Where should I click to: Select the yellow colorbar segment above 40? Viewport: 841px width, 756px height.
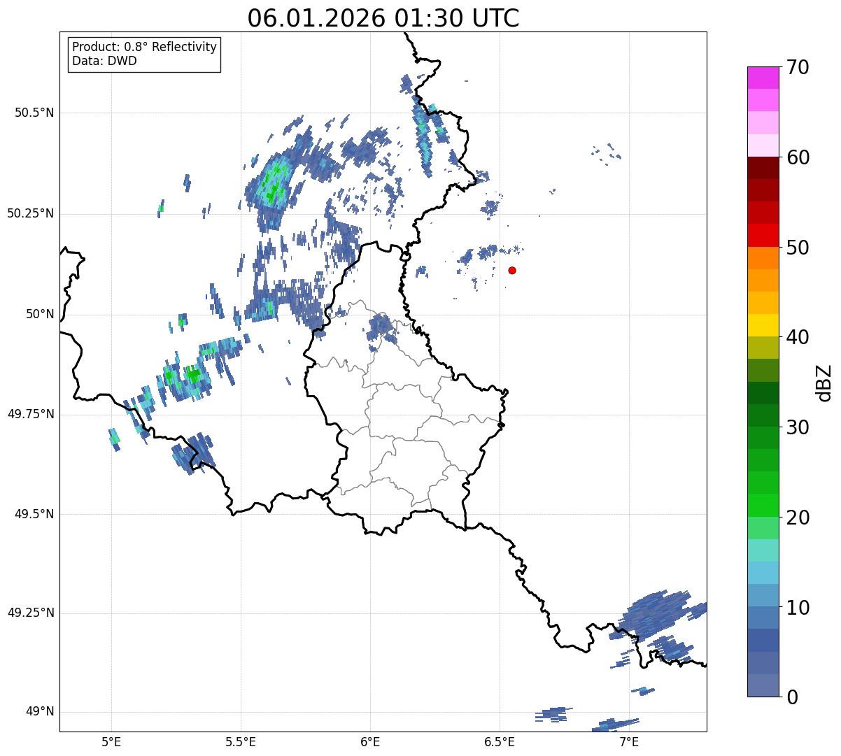click(763, 325)
